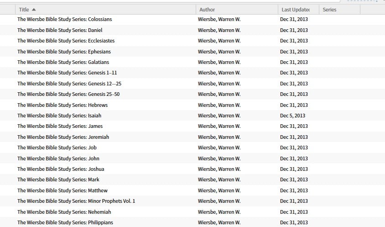The image size is (385, 227).
Task: Select the Jeremiah study title
Action: [x=63, y=137]
